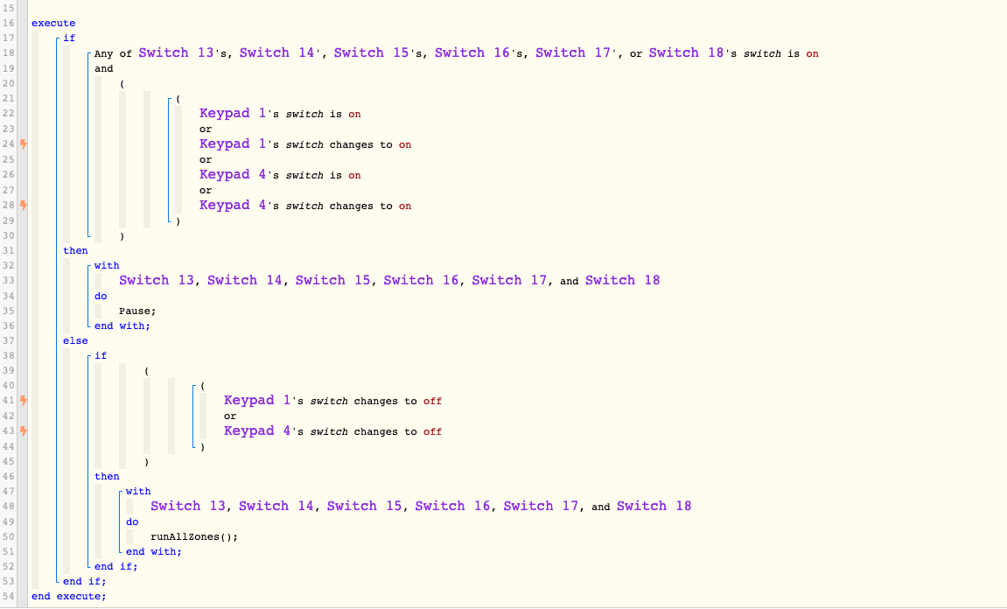The height and width of the screenshot is (609, 1007).
Task: Click 'end if;' on line 53
Action: pos(84,581)
